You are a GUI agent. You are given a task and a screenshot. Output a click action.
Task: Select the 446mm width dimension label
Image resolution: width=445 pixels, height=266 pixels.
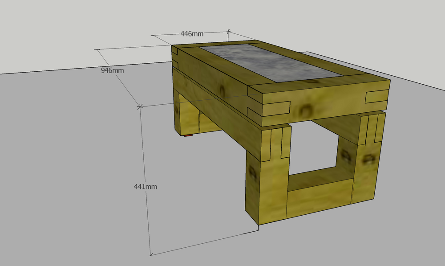tap(192, 34)
